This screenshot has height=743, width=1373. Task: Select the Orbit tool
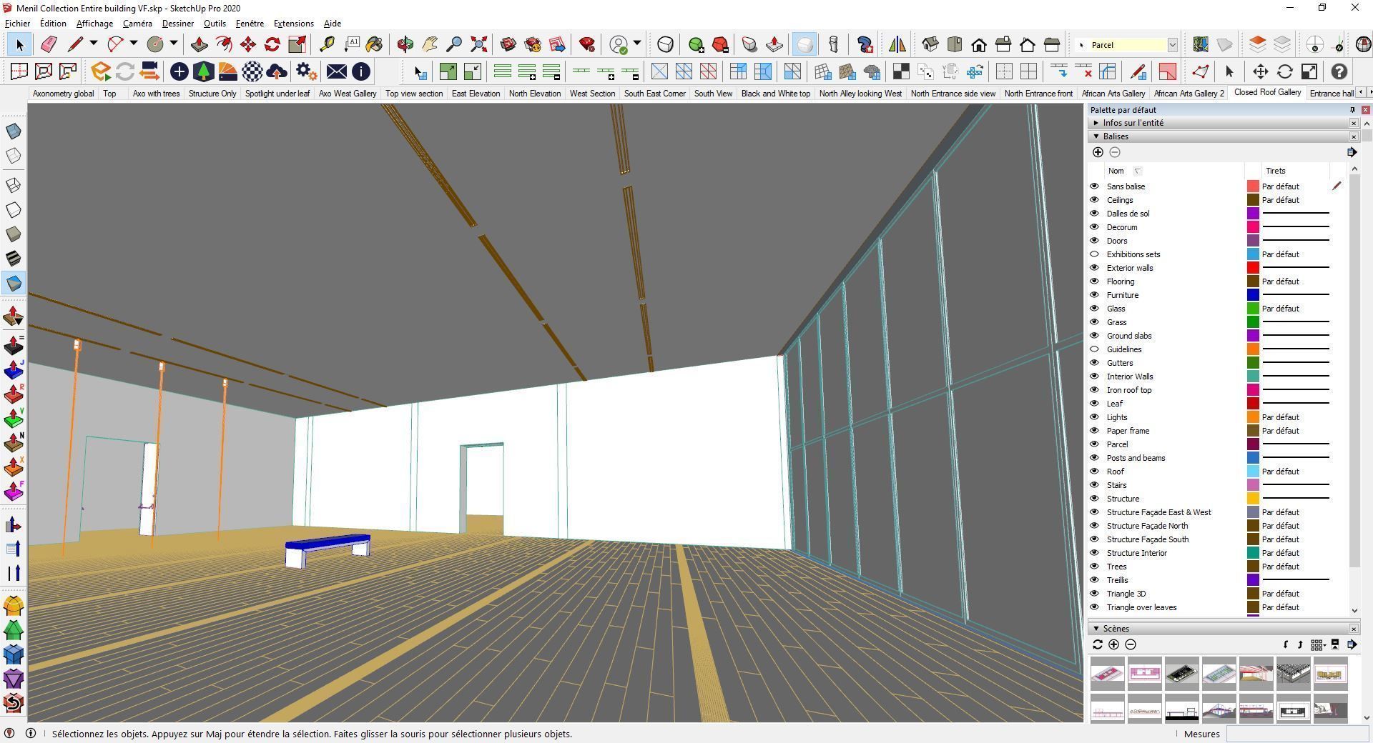[405, 44]
